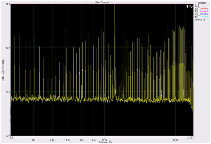
Task: Click the Overlays panel heading
Action: [202, 3]
